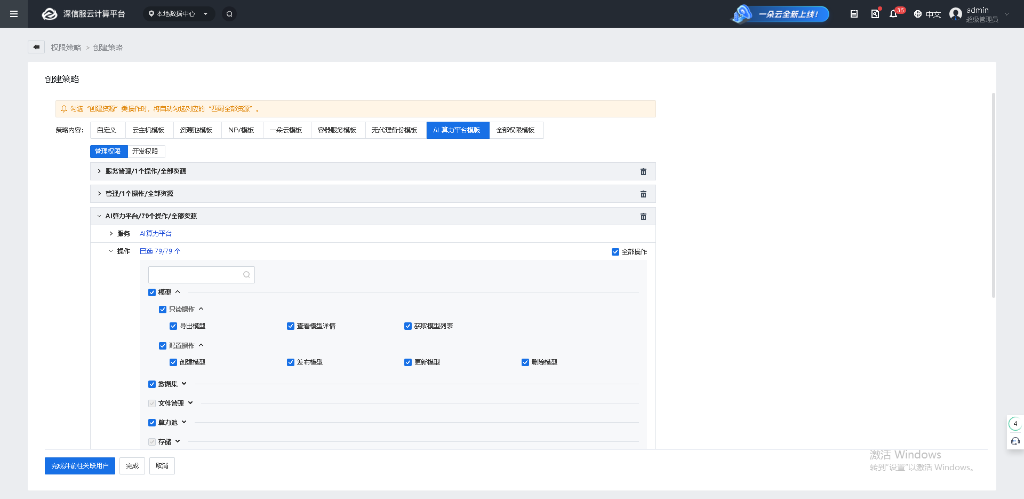
Task: Expand the 算力池 group arrow
Action: pyautogui.click(x=184, y=422)
